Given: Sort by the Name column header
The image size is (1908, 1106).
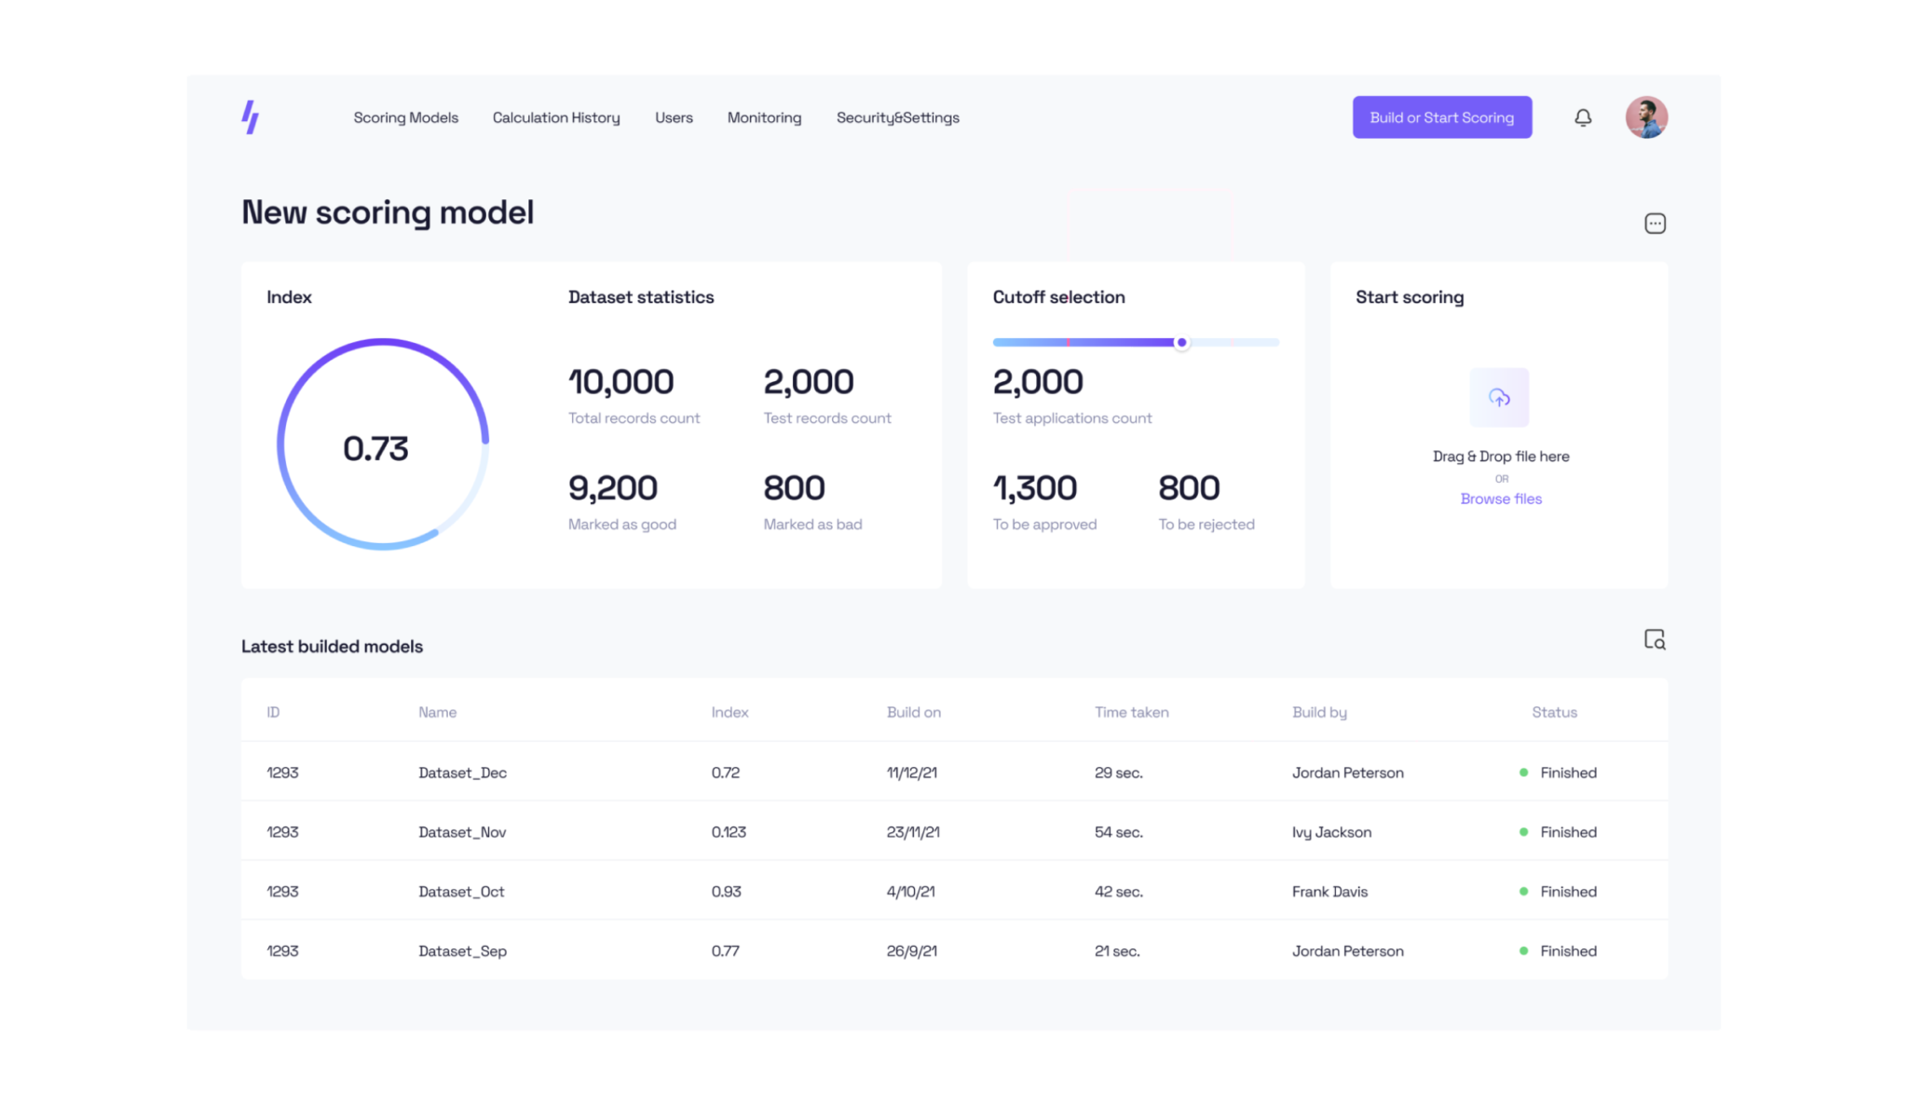Looking at the screenshot, I should 437,712.
